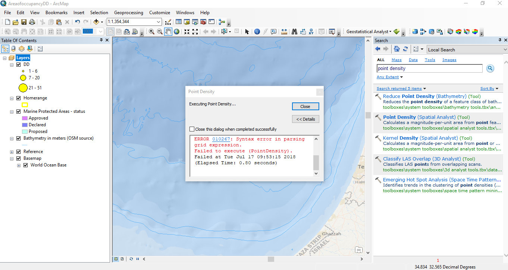The image size is (508, 270).
Task: Click the Zoom In tool
Action: point(151,32)
